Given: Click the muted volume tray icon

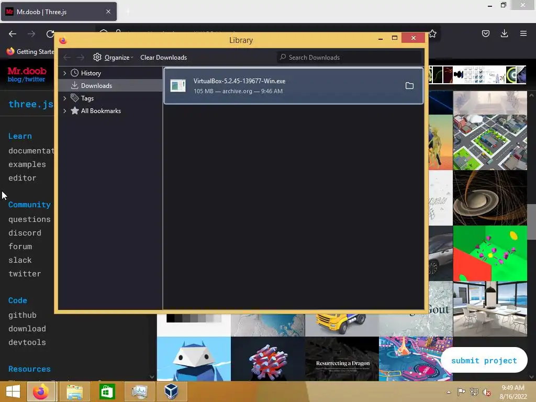Looking at the screenshot, I should click(486, 392).
